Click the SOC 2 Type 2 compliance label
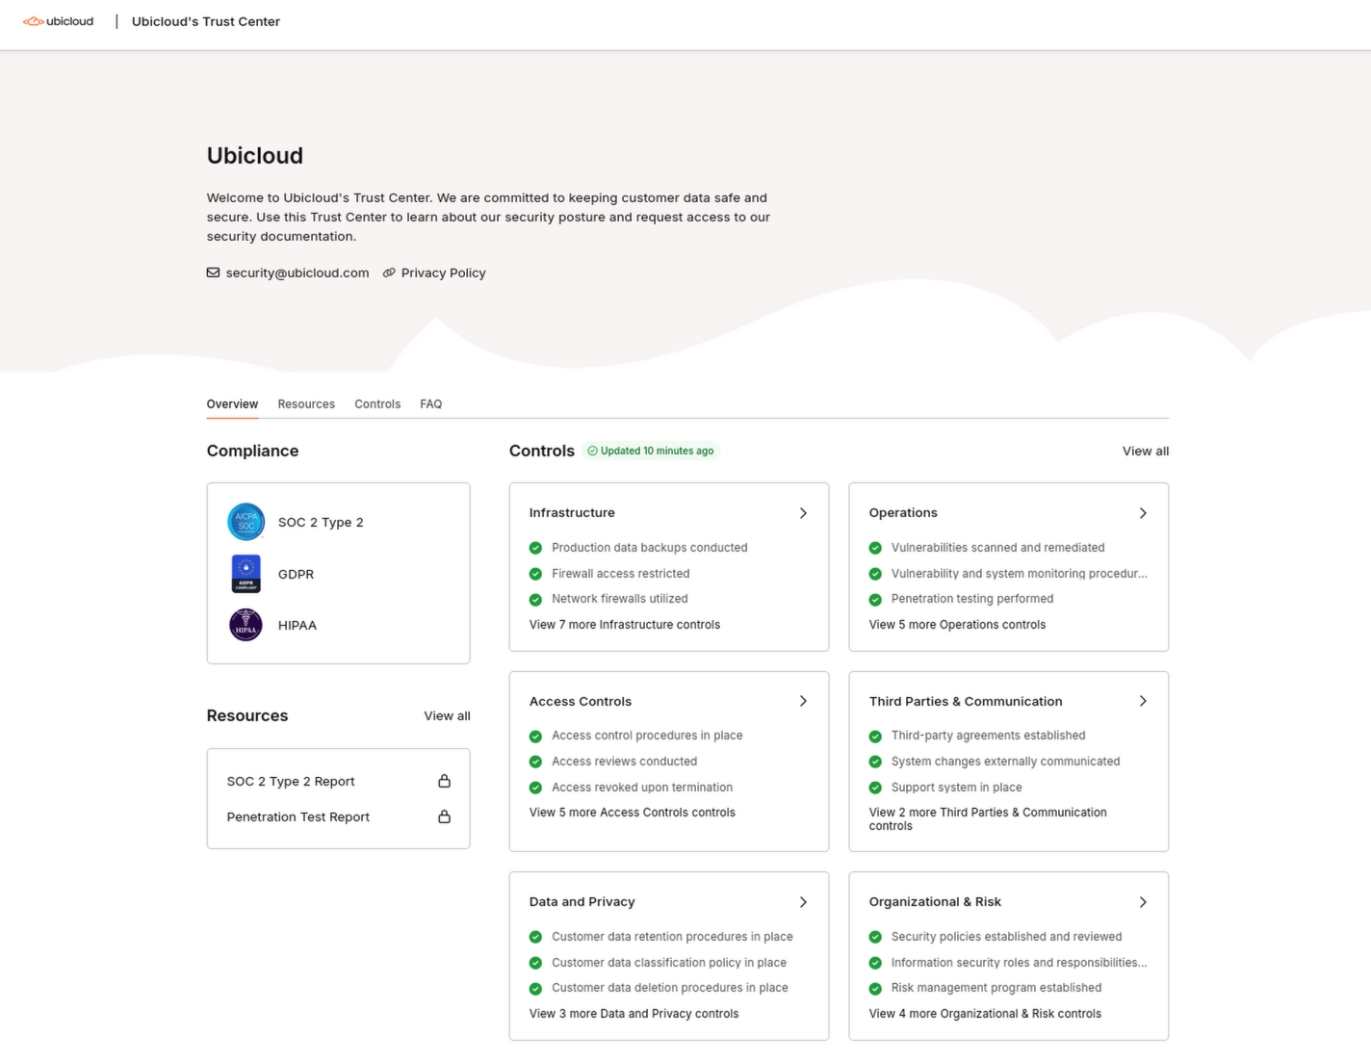Viewport: 1371px width, 1061px height. [x=321, y=522]
